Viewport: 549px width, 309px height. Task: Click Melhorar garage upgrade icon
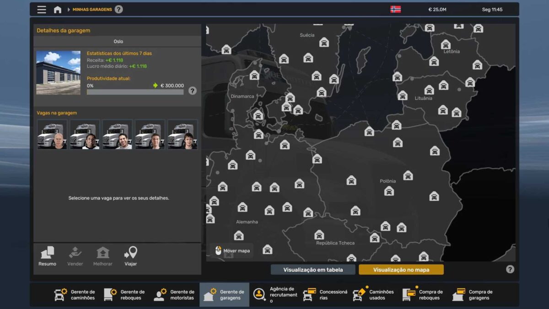103,256
